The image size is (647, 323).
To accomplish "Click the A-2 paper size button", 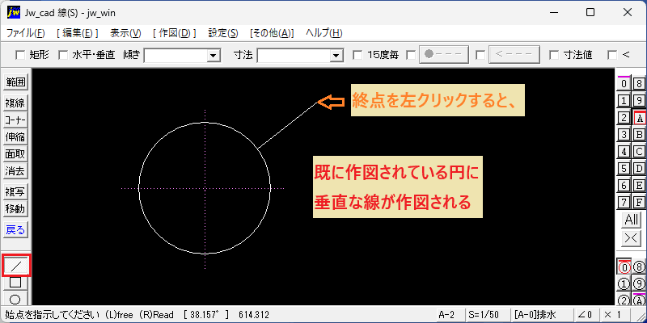I will pos(450,315).
